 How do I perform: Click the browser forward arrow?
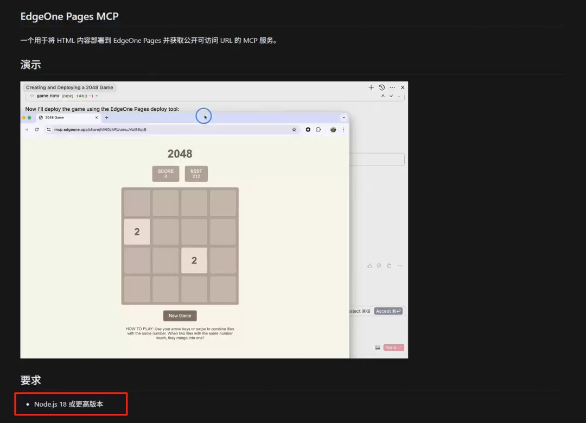pos(27,129)
